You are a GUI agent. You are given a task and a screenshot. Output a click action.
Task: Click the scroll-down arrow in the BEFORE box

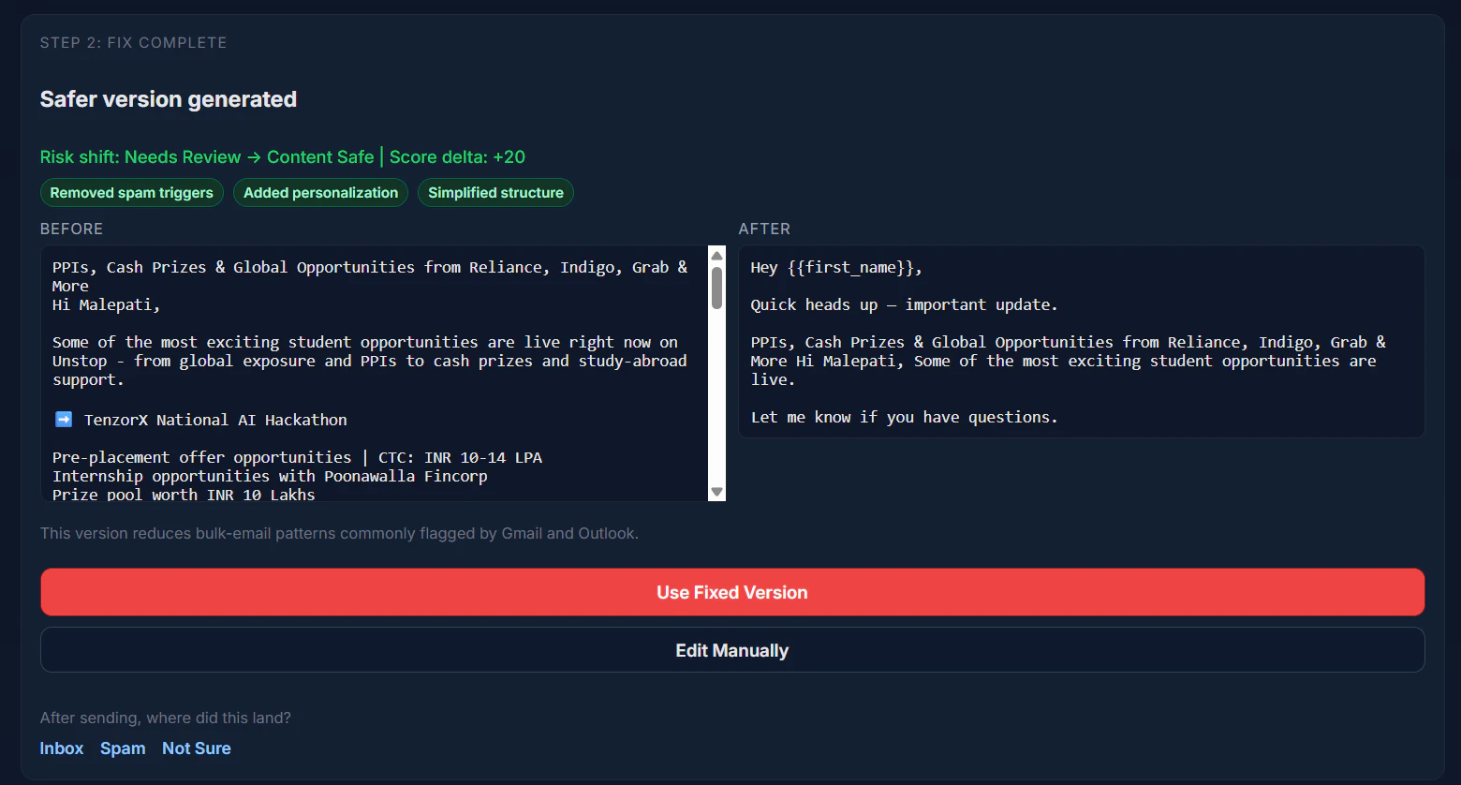[x=717, y=492]
